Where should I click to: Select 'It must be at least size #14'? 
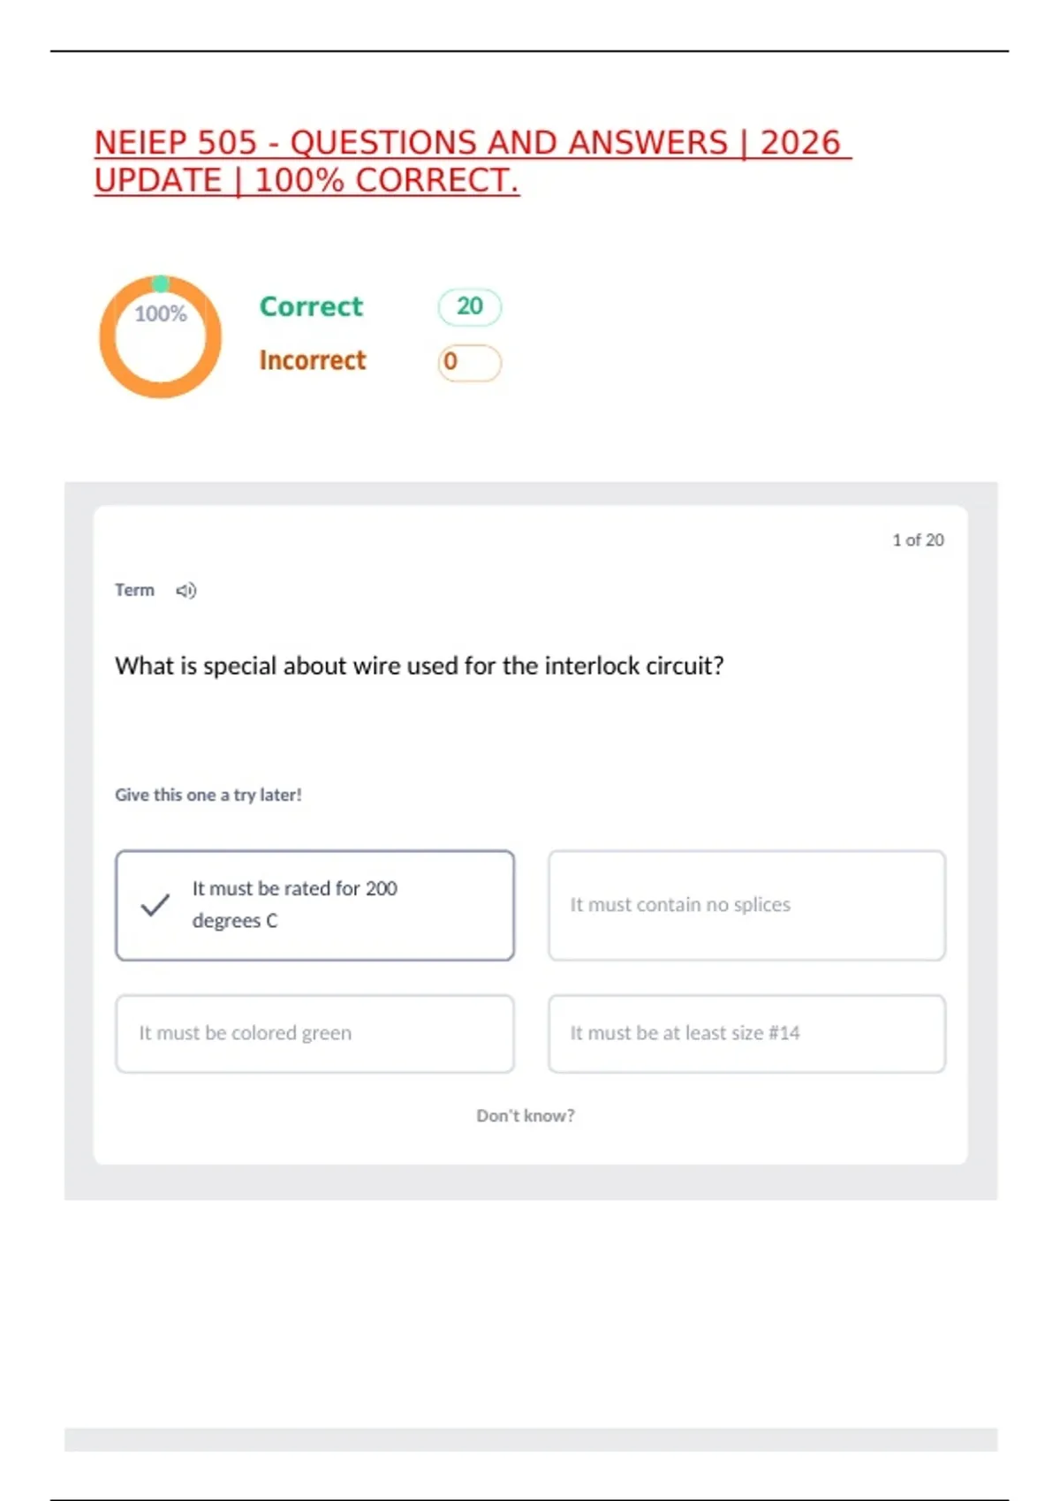pyautogui.click(x=746, y=1034)
